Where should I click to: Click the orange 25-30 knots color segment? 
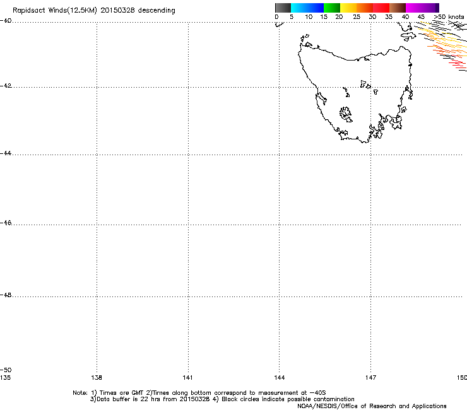(x=365, y=8)
